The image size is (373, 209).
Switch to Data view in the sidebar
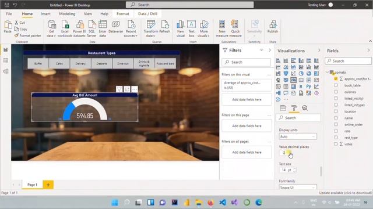pos(6,60)
